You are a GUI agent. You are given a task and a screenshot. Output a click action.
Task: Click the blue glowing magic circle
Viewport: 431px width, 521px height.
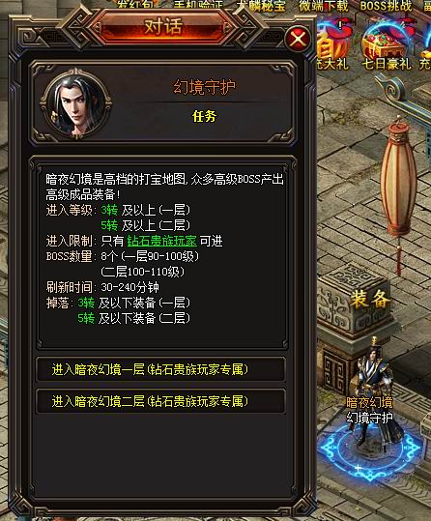point(371,450)
